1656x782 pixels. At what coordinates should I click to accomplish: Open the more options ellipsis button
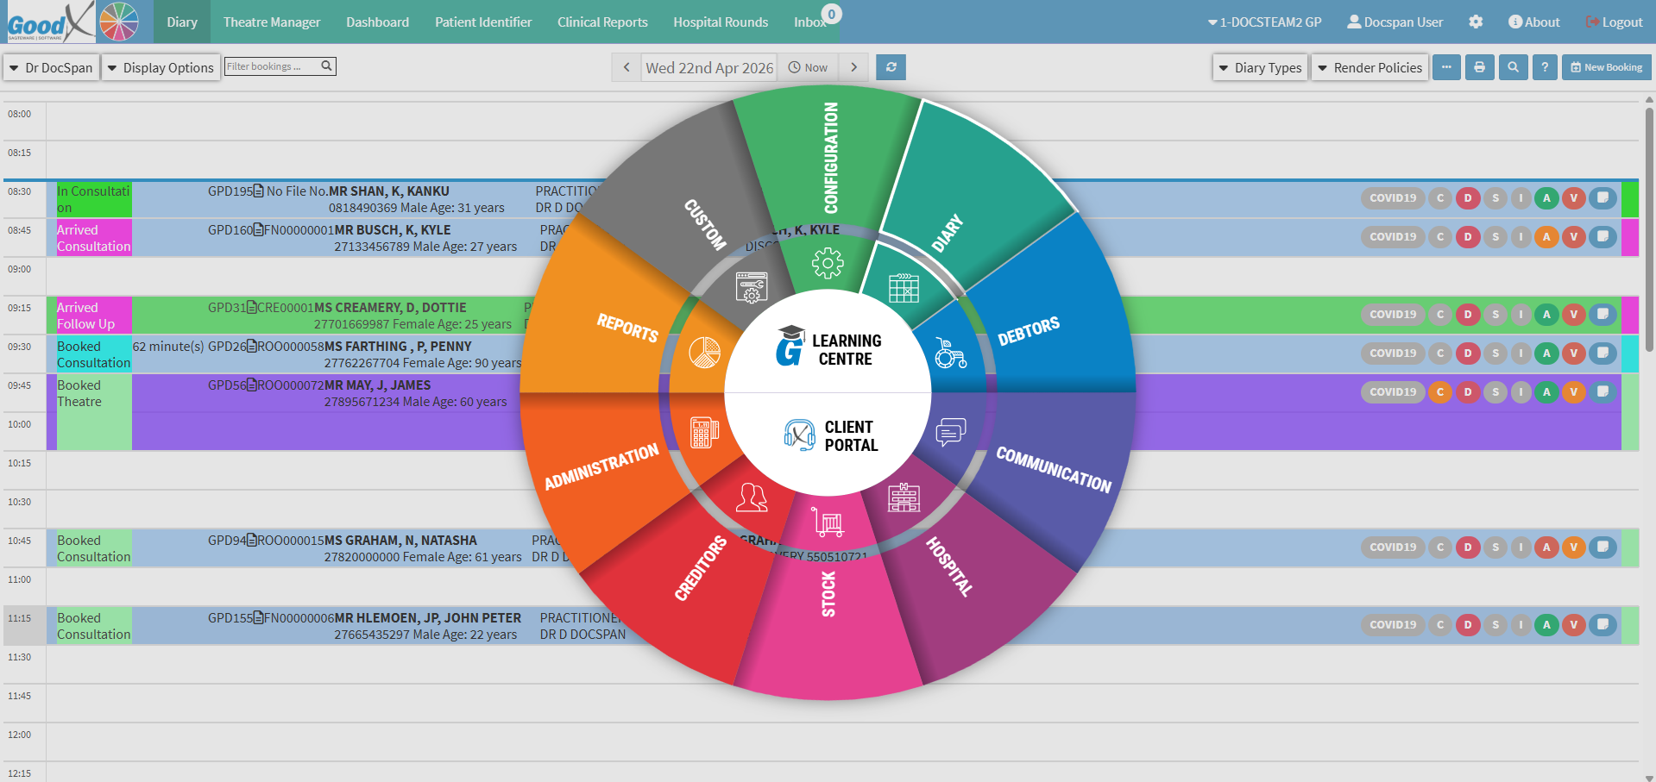(1446, 67)
